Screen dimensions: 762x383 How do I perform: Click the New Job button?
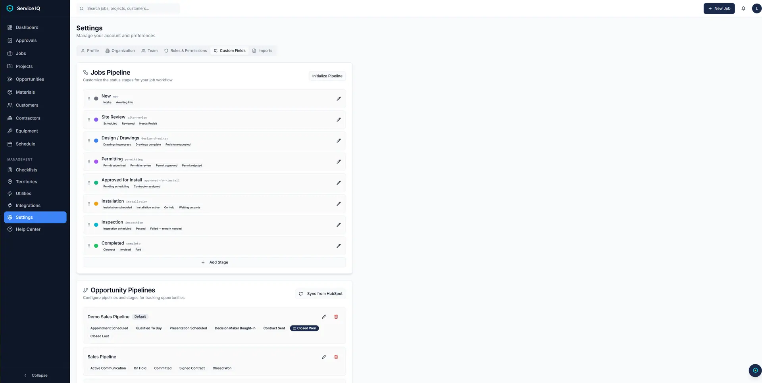(719, 8)
